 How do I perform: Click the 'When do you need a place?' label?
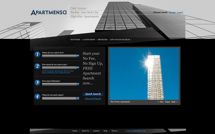(53, 95)
